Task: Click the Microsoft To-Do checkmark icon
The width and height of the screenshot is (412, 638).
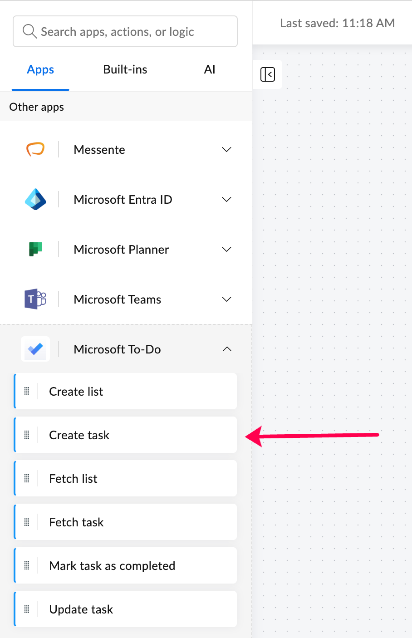Action: (35, 349)
